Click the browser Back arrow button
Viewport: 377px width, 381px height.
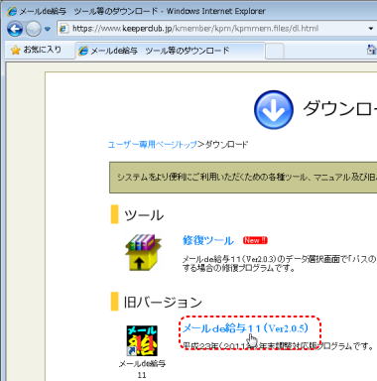[15, 29]
